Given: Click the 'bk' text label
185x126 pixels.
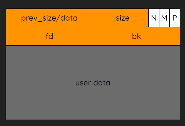Looking at the screenshot, I should tap(136, 36).
